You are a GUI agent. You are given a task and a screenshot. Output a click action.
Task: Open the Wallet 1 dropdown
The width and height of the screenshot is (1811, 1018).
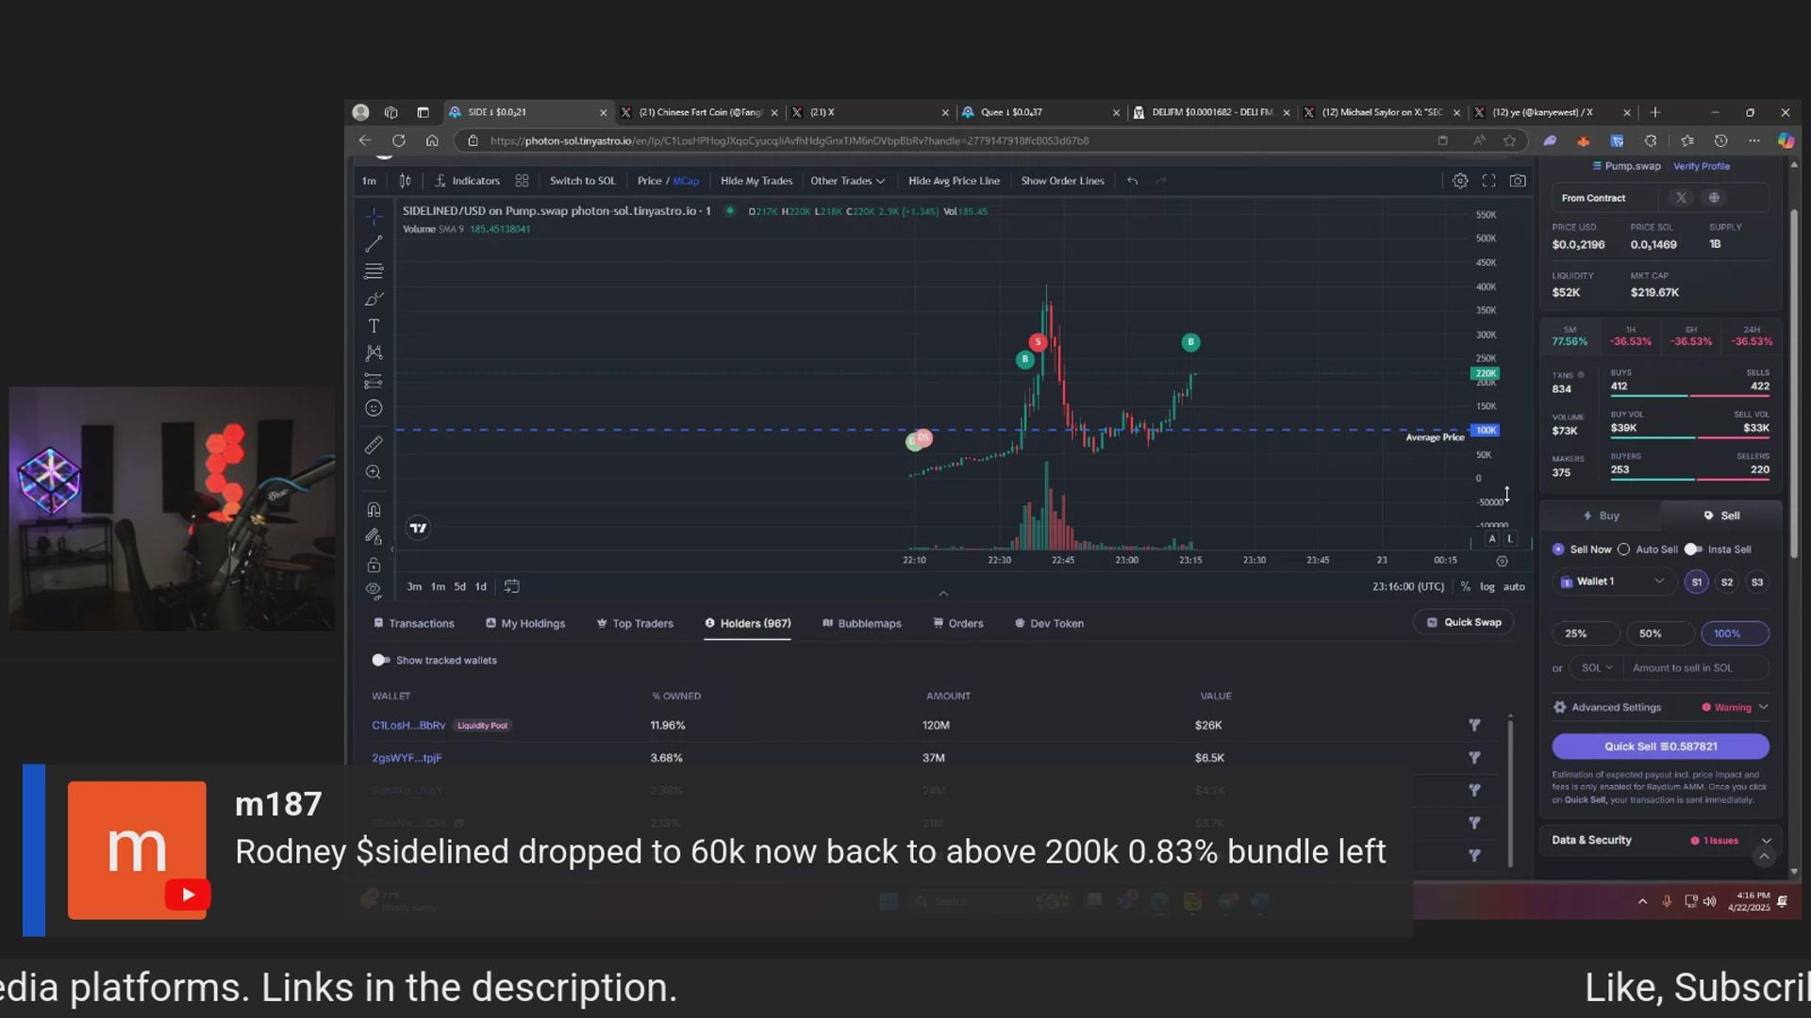[1614, 582]
